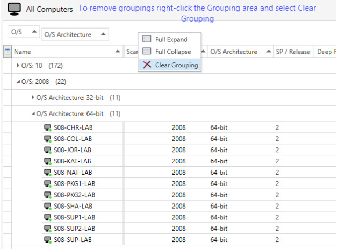Collapse the O/S: 2008 group
Image resolution: width=339 pixels, height=249 pixels.
[18, 82]
